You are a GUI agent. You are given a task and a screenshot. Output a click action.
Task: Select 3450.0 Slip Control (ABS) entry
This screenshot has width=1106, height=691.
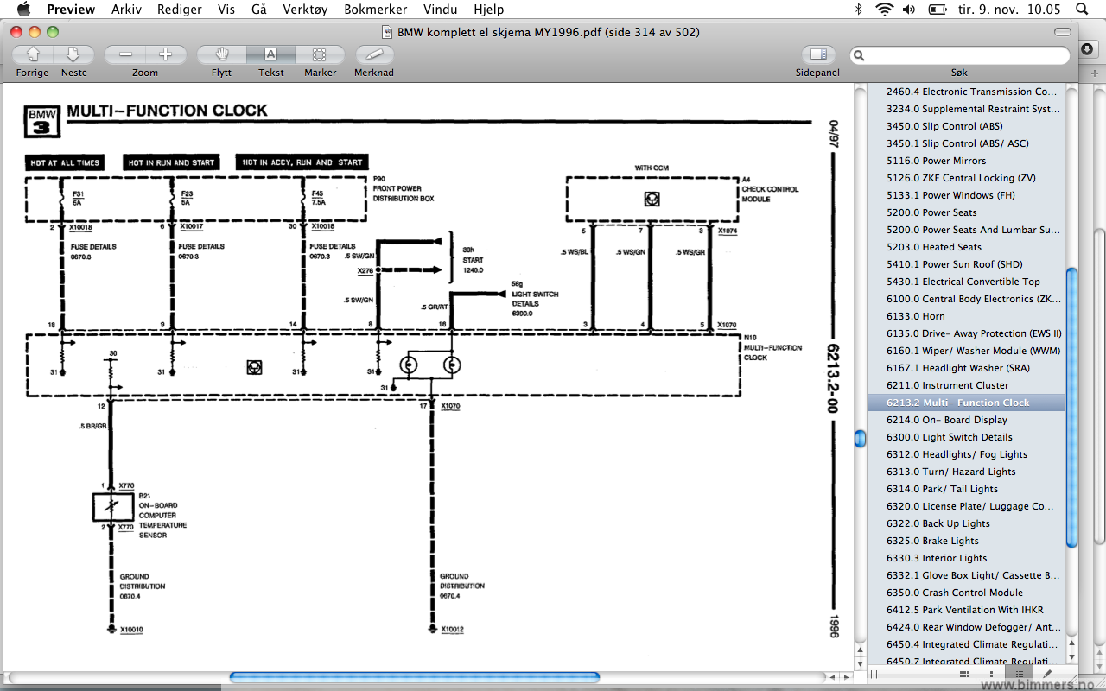pyautogui.click(x=965, y=126)
